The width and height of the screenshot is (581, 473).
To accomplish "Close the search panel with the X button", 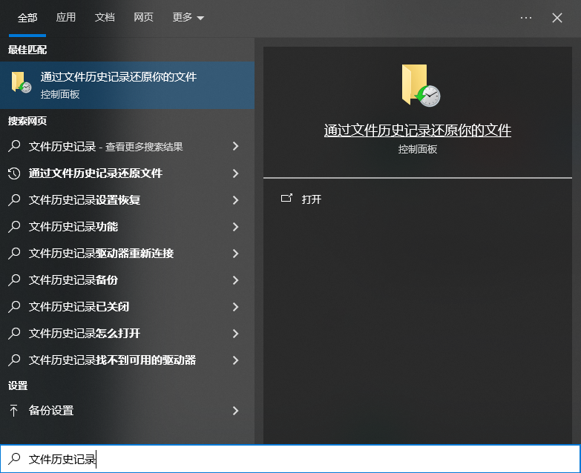I will point(557,18).
